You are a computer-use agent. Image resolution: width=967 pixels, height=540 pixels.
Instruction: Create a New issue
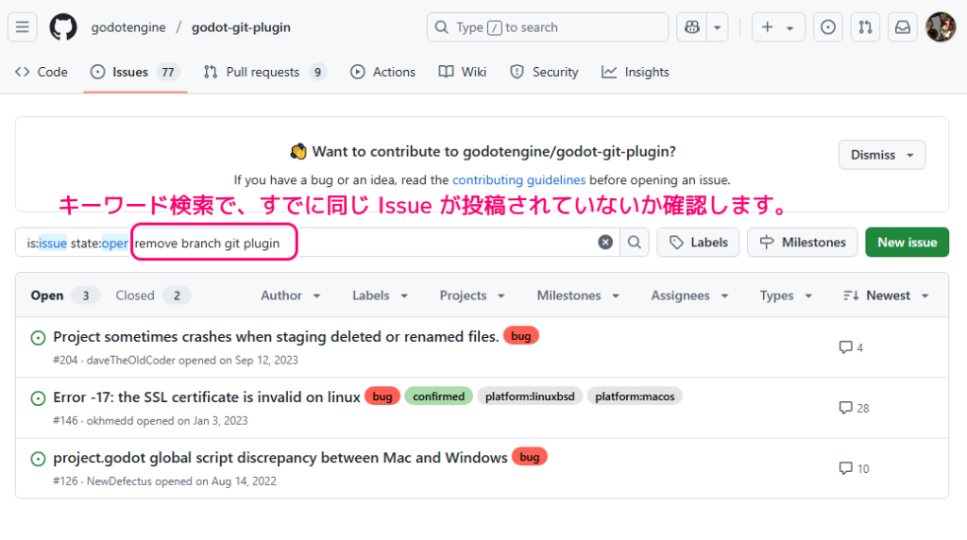907,243
